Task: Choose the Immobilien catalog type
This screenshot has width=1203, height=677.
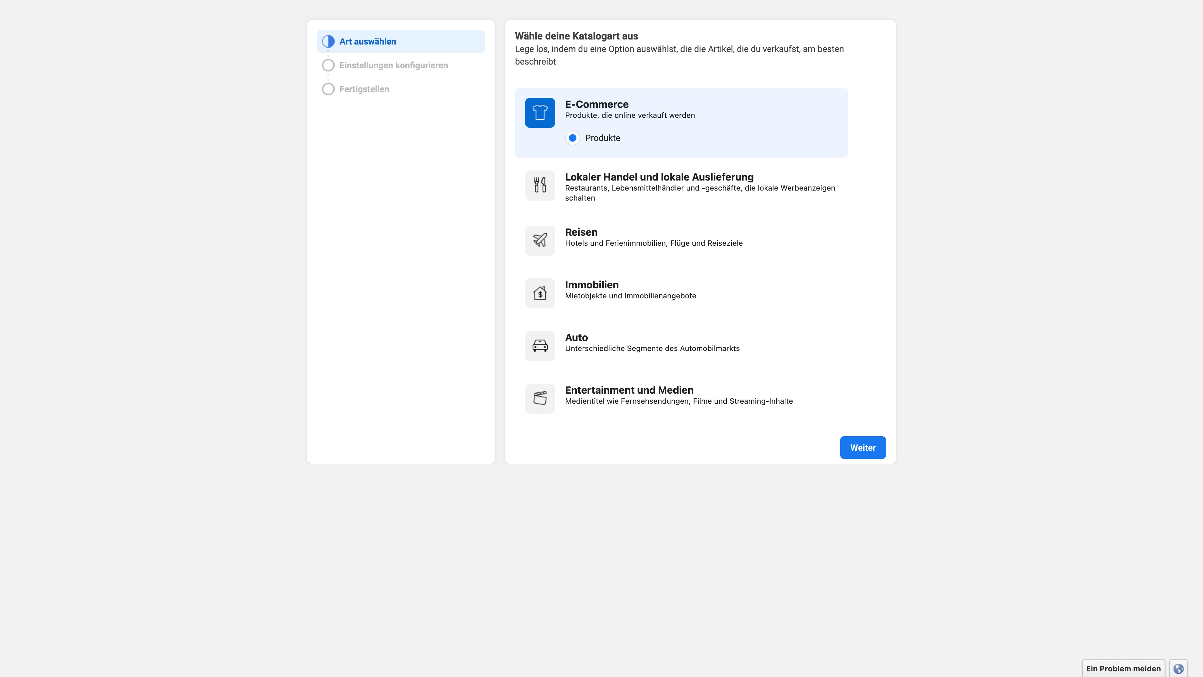Action: click(592, 285)
